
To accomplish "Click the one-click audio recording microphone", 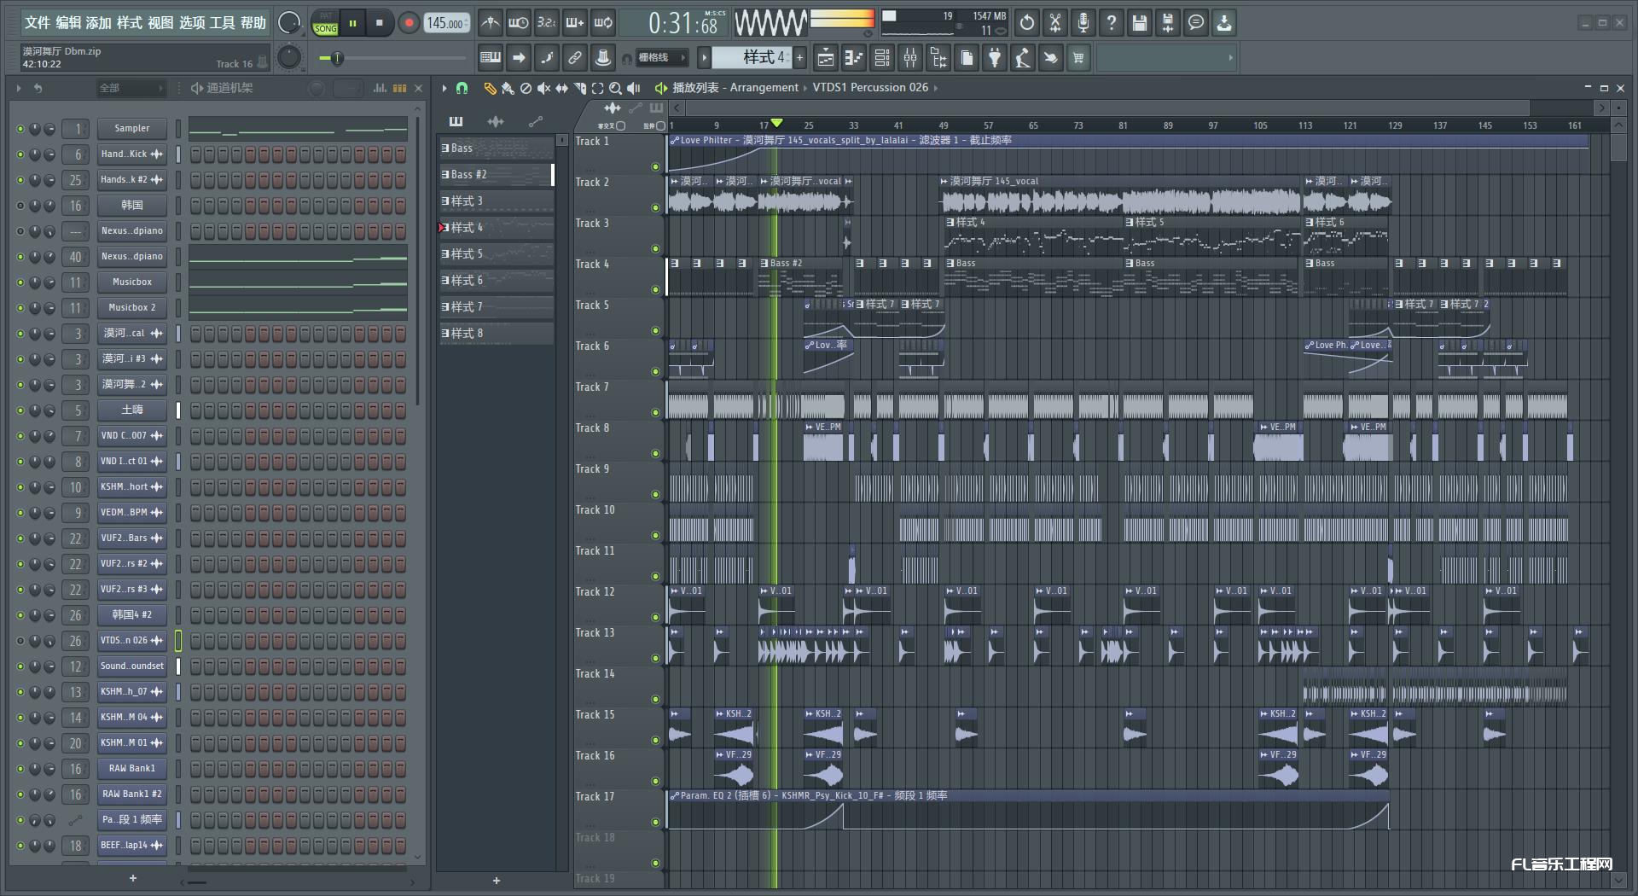I will click(1083, 23).
